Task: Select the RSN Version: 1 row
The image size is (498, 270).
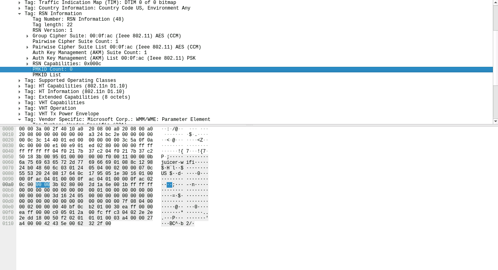Action: tap(246, 30)
